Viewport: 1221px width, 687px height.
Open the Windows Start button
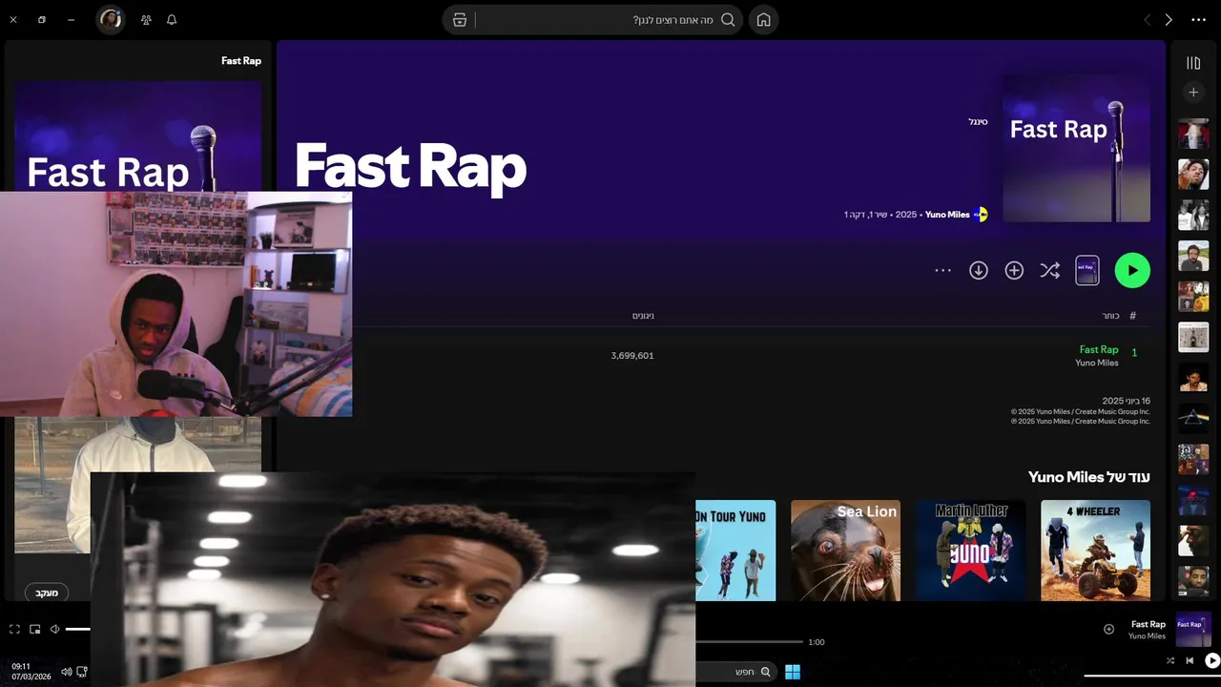click(x=793, y=672)
